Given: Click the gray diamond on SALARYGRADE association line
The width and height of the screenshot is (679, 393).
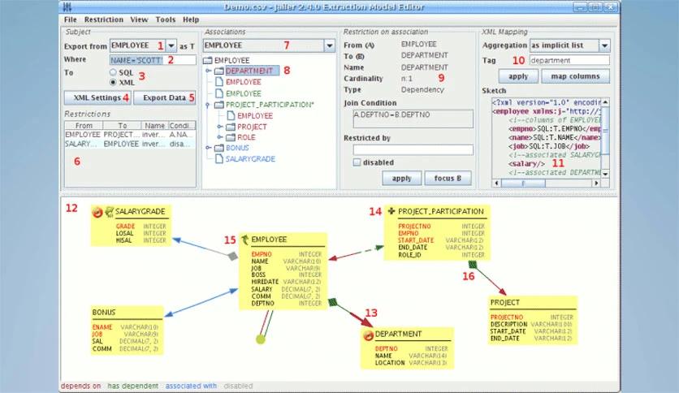Looking at the screenshot, I should click(232, 257).
